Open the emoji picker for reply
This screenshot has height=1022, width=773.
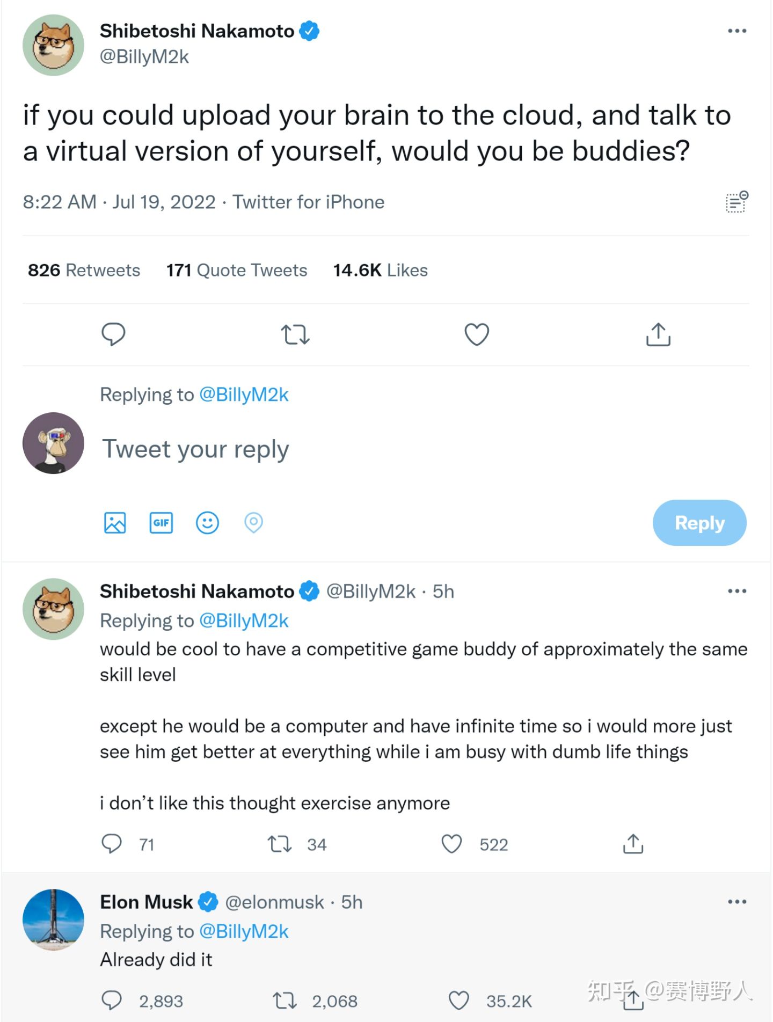coord(207,522)
